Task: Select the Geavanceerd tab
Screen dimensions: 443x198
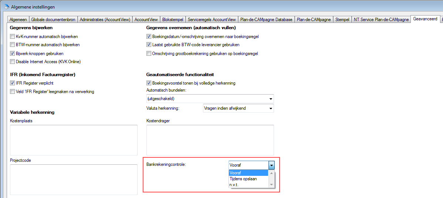Action: (x=425, y=19)
